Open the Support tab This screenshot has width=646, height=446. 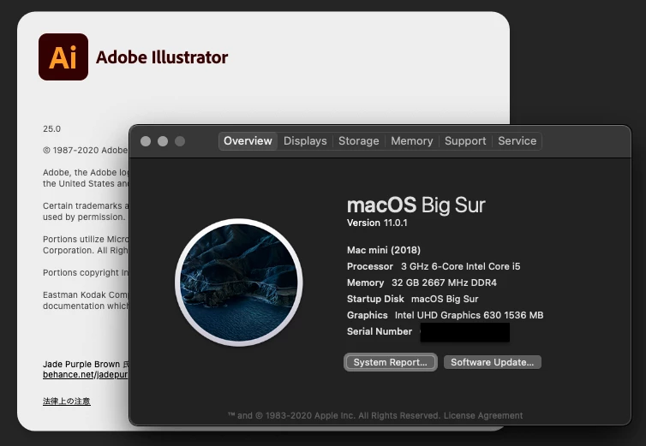coord(465,141)
